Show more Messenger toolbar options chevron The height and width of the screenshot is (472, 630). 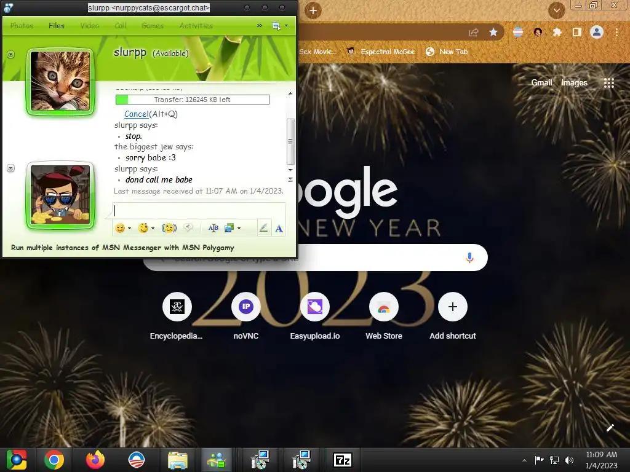pos(260,25)
